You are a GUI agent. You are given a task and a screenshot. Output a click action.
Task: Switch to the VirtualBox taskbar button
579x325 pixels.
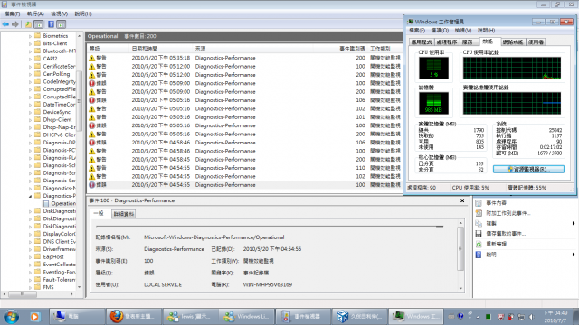point(359,316)
